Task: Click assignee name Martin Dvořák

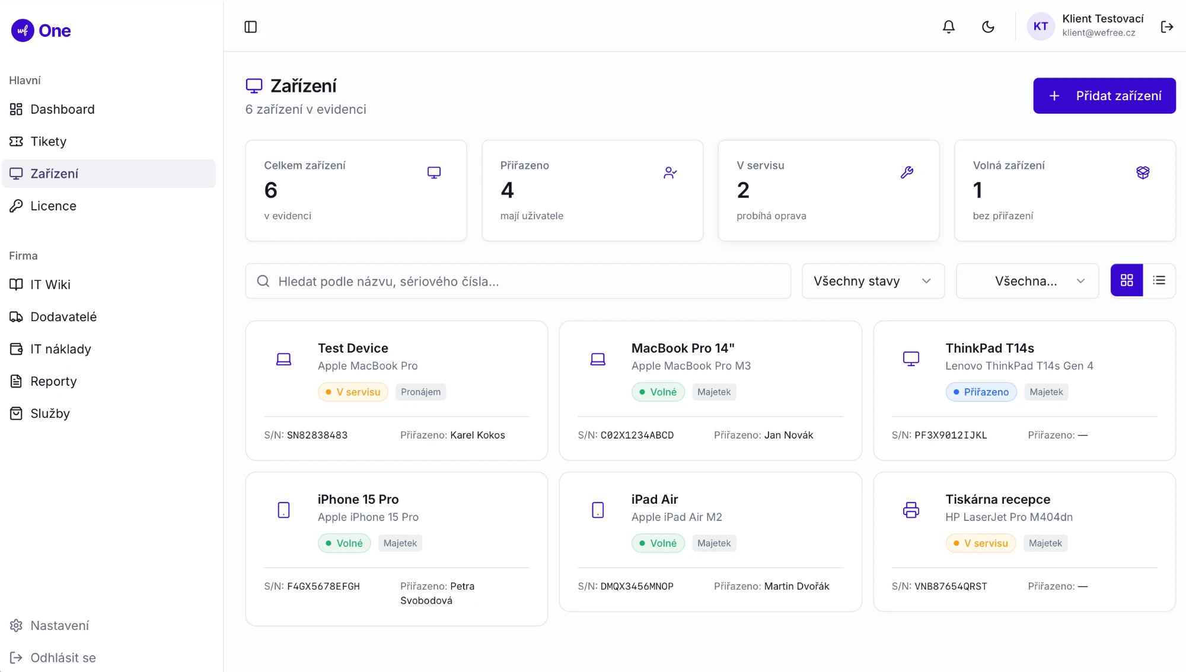Action: 796,586
